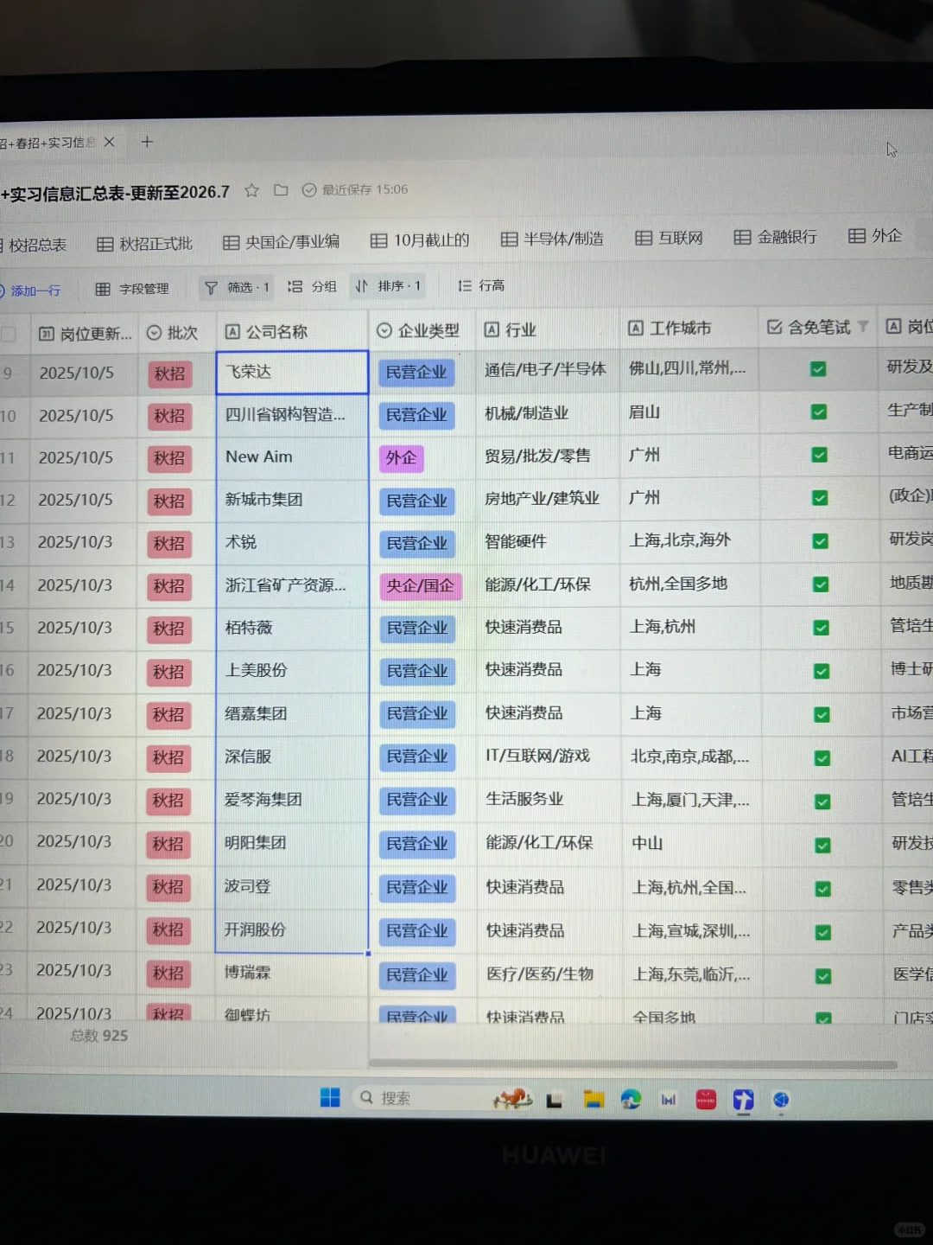The width and height of the screenshot is (933, 1245).
Task: Open 字段管理 field manager
Action: click(132, 289)
